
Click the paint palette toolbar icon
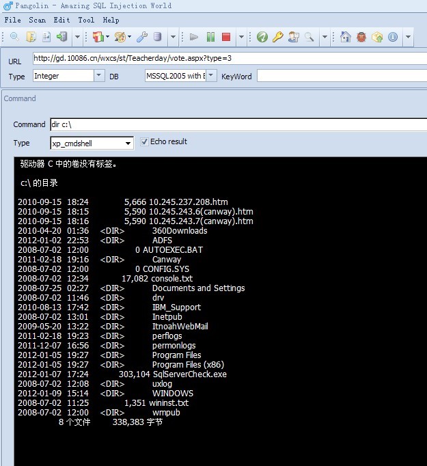[120, 37]
